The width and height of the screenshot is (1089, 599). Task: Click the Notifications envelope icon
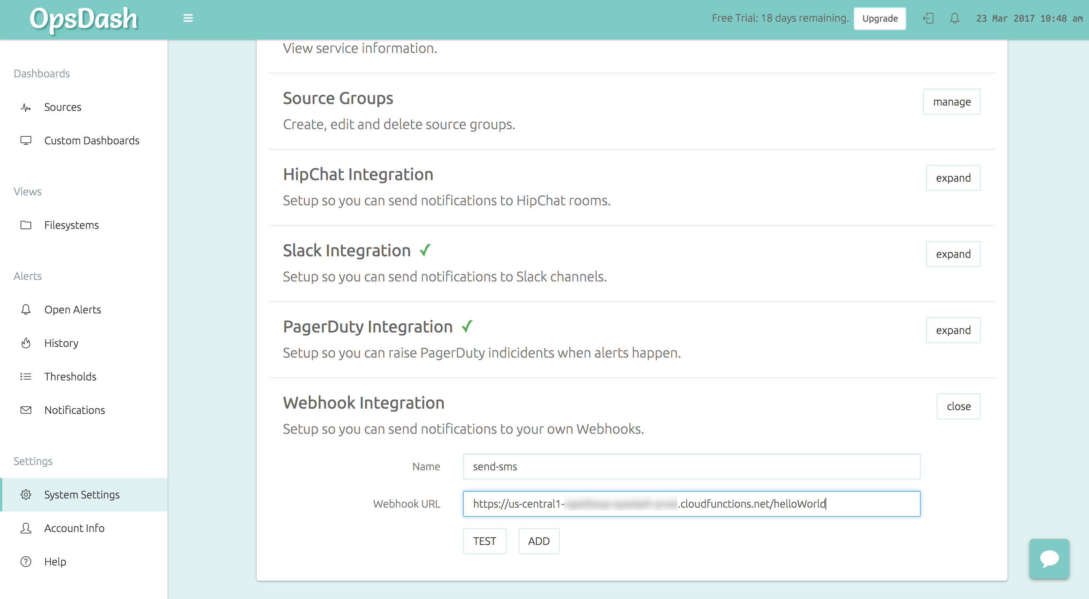click(x=26, y=410)
